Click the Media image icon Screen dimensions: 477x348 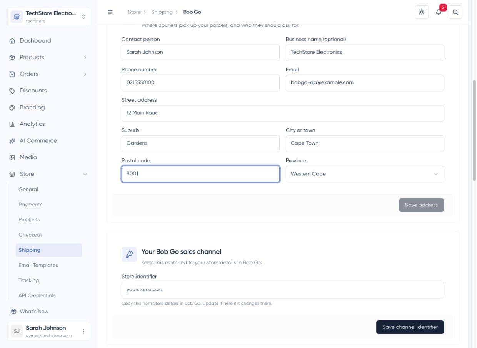click(x=12, y=157)
